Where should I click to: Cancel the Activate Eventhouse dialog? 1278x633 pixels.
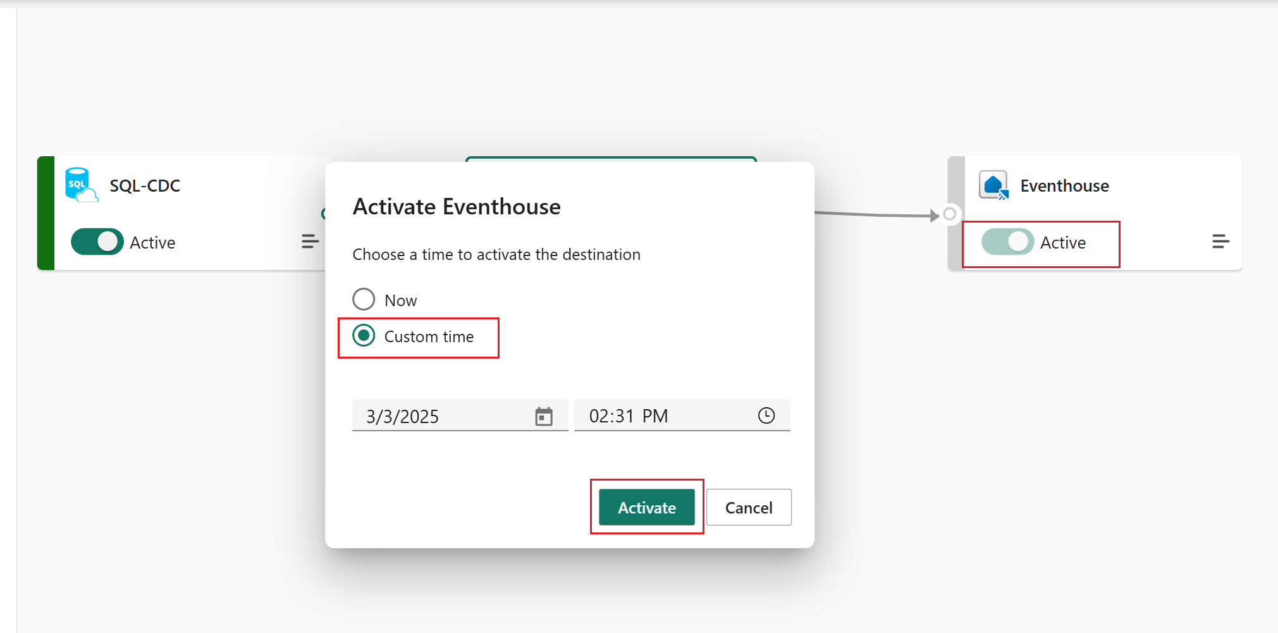[749, 507]
